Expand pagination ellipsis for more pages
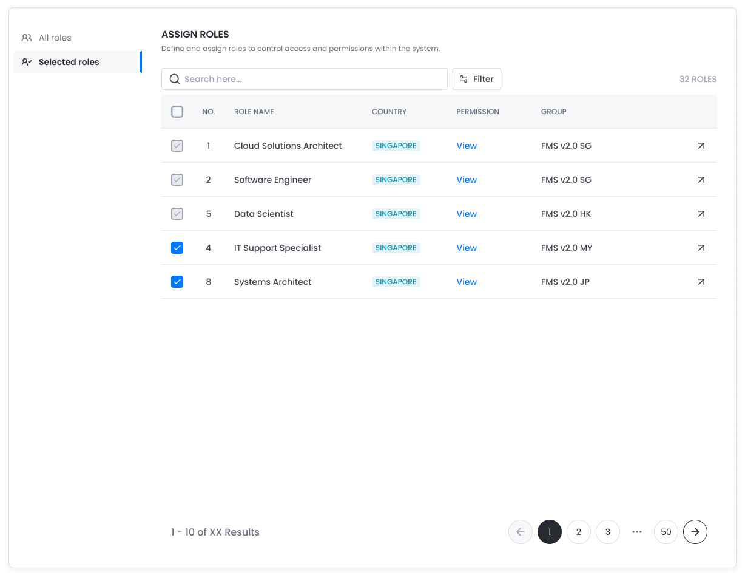 (x=636, y=532)
